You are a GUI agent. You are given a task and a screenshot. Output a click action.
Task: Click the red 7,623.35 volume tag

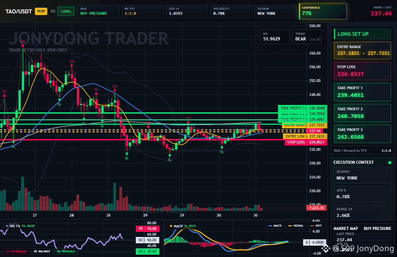click(x=317, y=208)
